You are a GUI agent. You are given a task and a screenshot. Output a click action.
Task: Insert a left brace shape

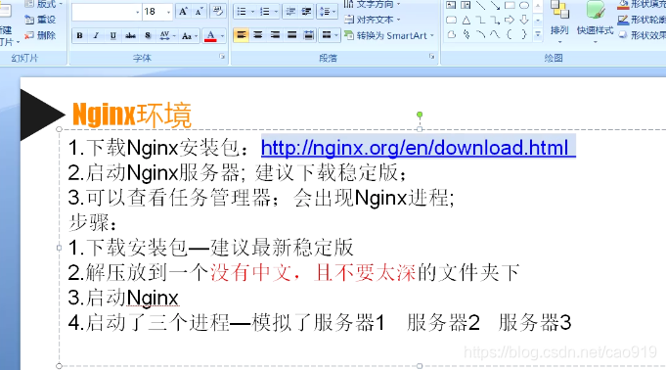click(x=510, y=34)
